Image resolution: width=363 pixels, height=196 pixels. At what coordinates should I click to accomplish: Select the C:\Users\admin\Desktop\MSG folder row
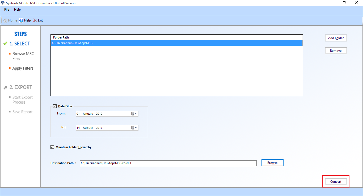coord(177,43)
